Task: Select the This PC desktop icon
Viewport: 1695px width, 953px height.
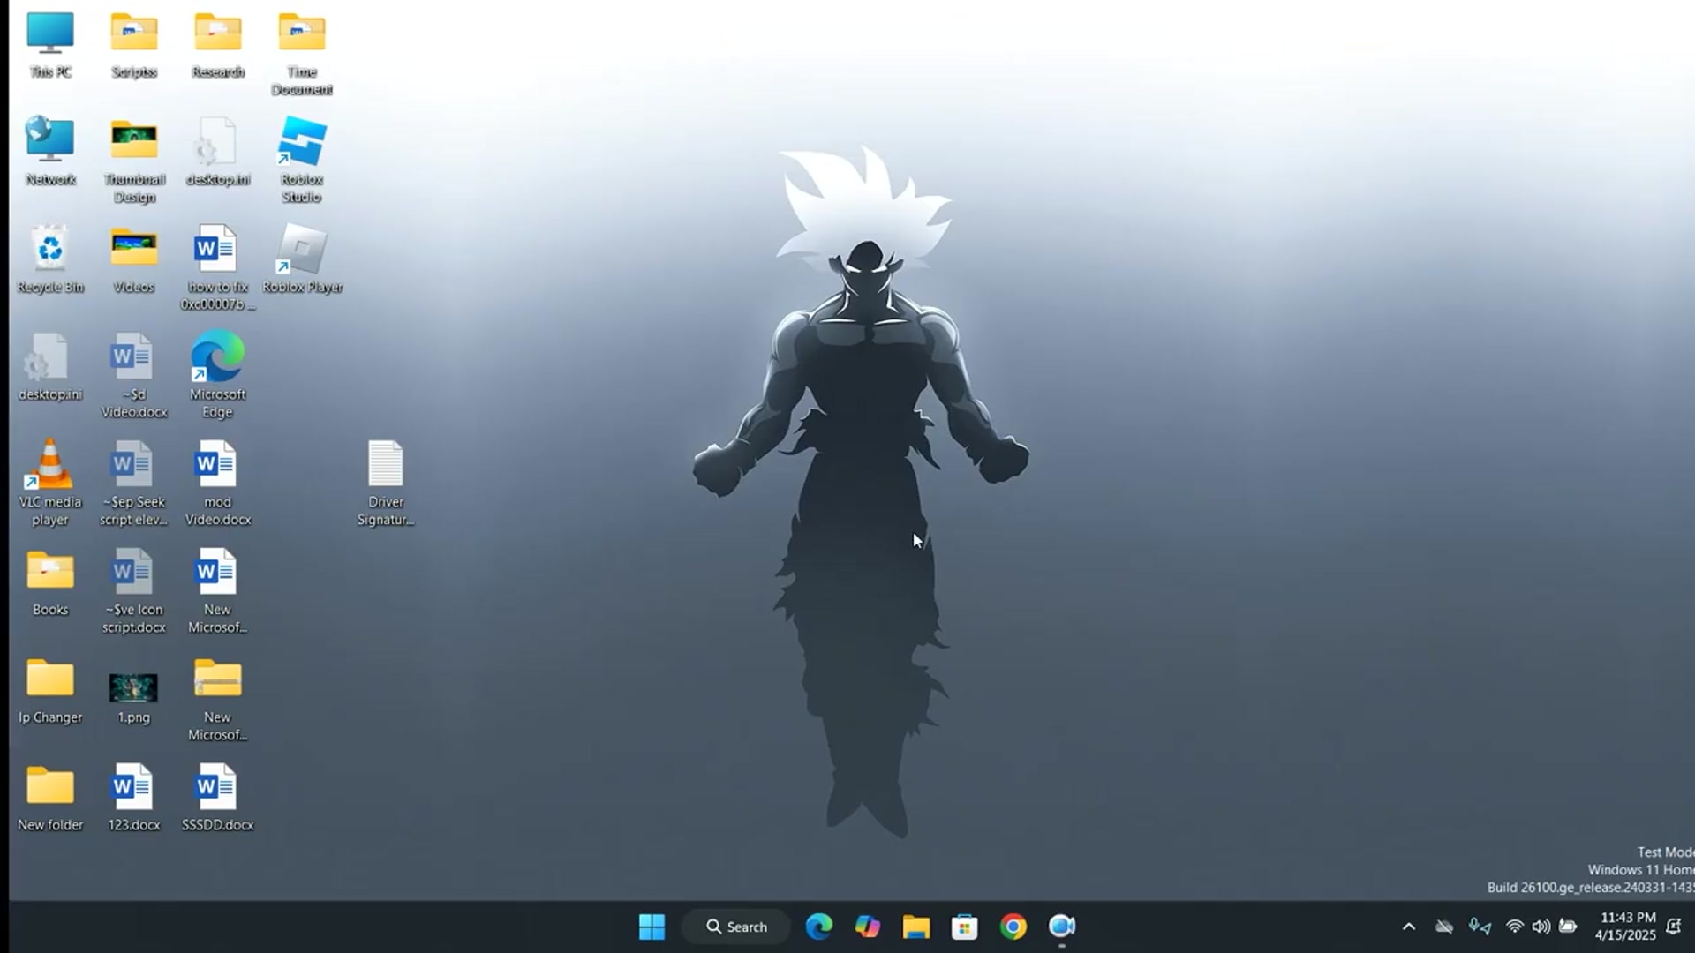Action: pyautogui.click(x=50, y=46)
